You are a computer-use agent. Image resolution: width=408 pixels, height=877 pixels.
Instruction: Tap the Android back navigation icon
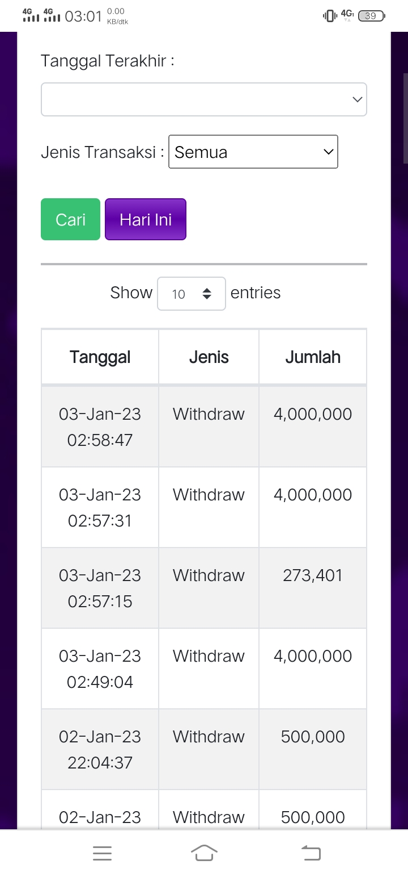click(311, 853)
